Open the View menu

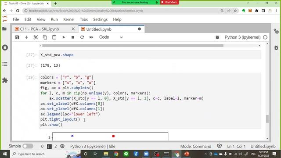click(x=41, y=19)
